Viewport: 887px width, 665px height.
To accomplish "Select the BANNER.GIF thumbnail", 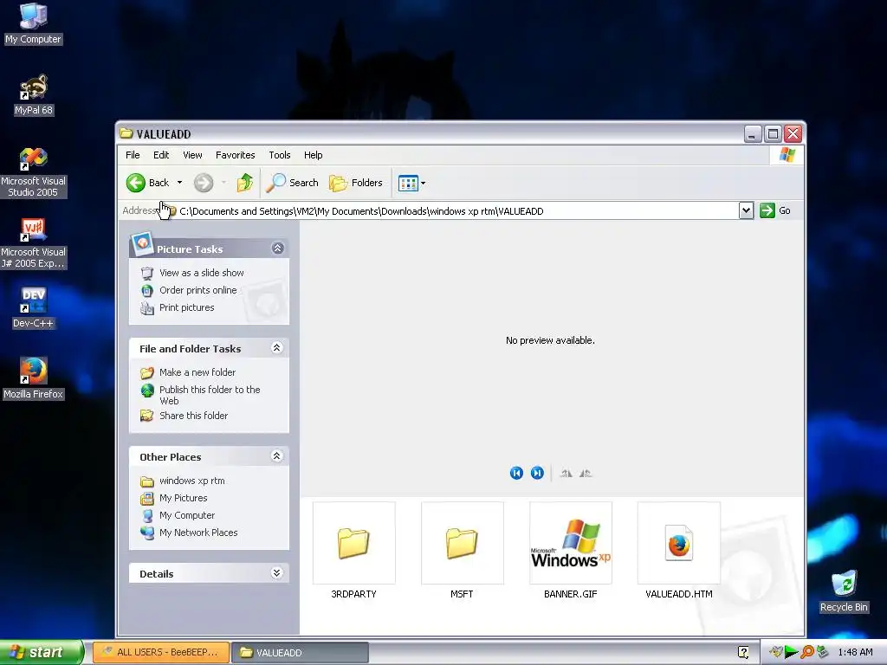I will (x=571, y=550).
